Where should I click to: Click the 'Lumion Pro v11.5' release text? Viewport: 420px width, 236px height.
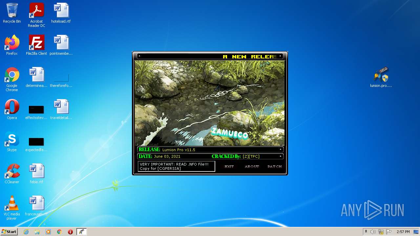point(179,150)
